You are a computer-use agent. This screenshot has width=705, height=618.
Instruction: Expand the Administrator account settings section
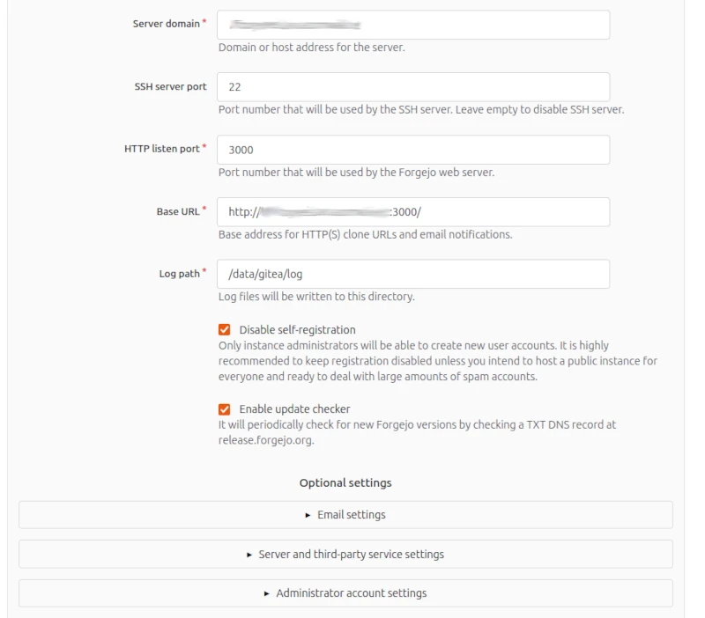pyautogui.click(x=352, y=592)
